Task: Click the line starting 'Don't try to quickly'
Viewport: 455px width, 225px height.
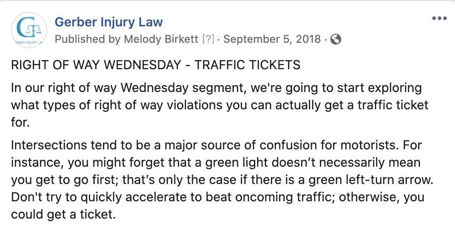Action: pyautogui.click(x=217, y=197)
